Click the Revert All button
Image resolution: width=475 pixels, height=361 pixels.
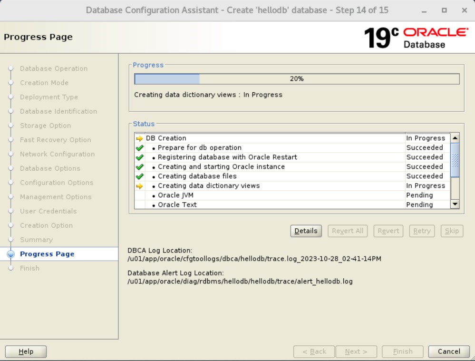(348, 231)
